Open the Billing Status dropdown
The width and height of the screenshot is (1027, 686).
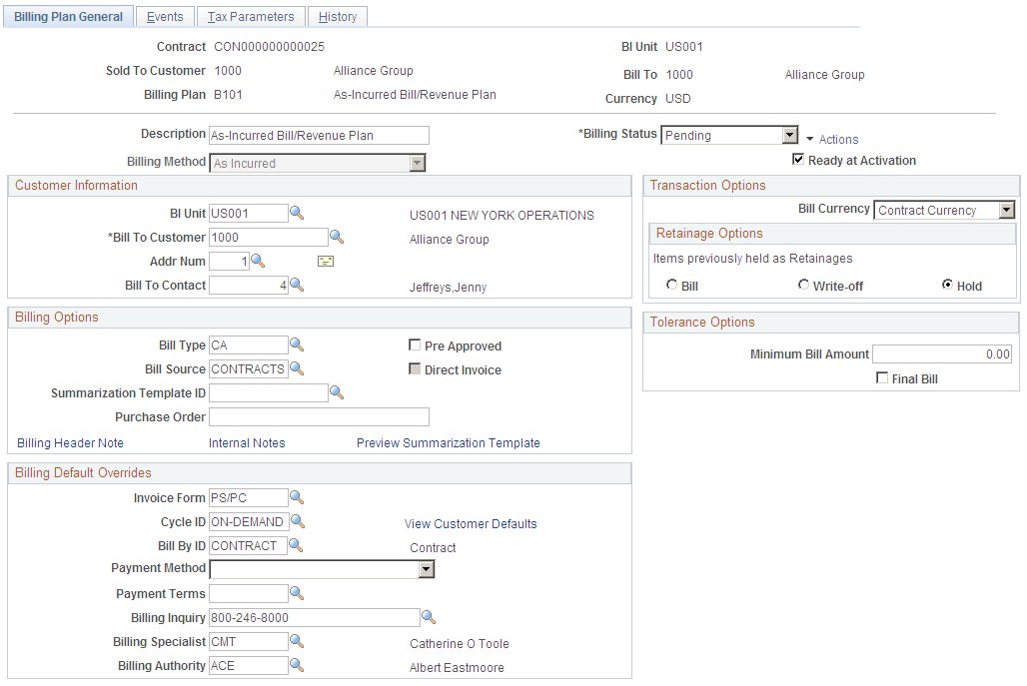791,134
